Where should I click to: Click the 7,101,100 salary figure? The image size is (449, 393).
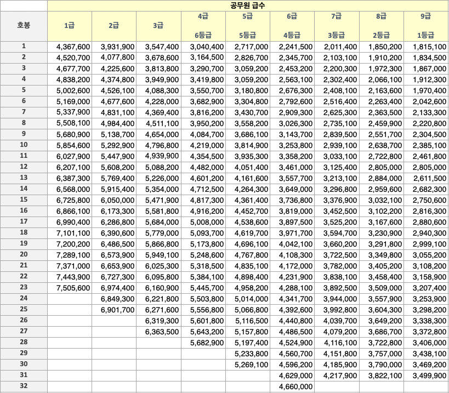pyautogui.click(x=73, y=233)
